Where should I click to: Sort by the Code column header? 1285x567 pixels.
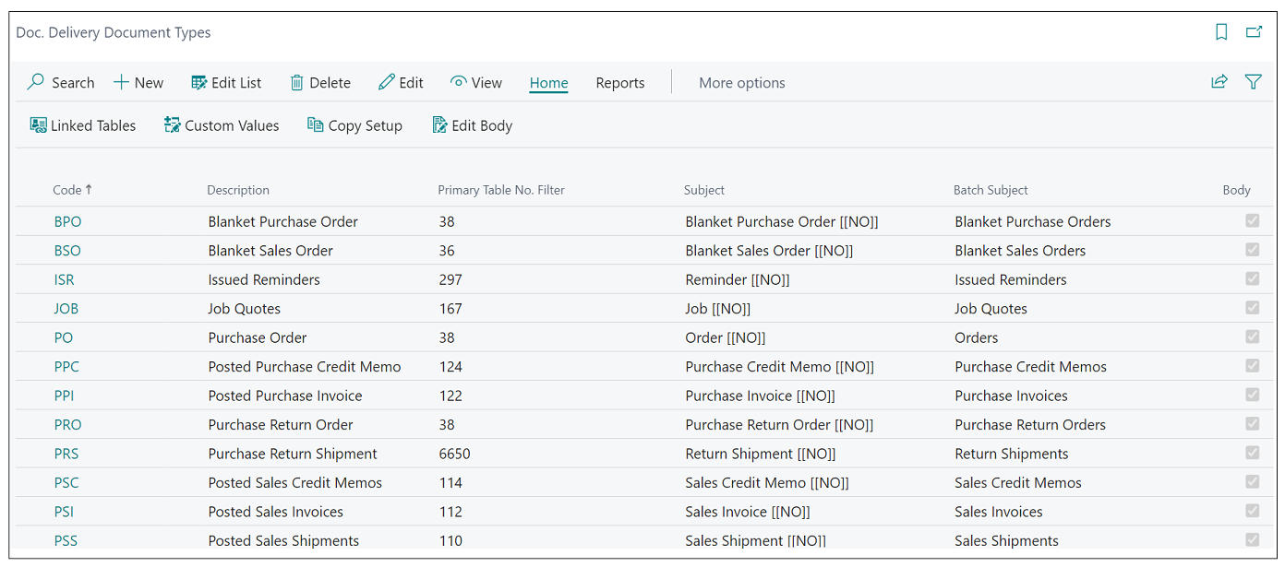pos(67,190)
